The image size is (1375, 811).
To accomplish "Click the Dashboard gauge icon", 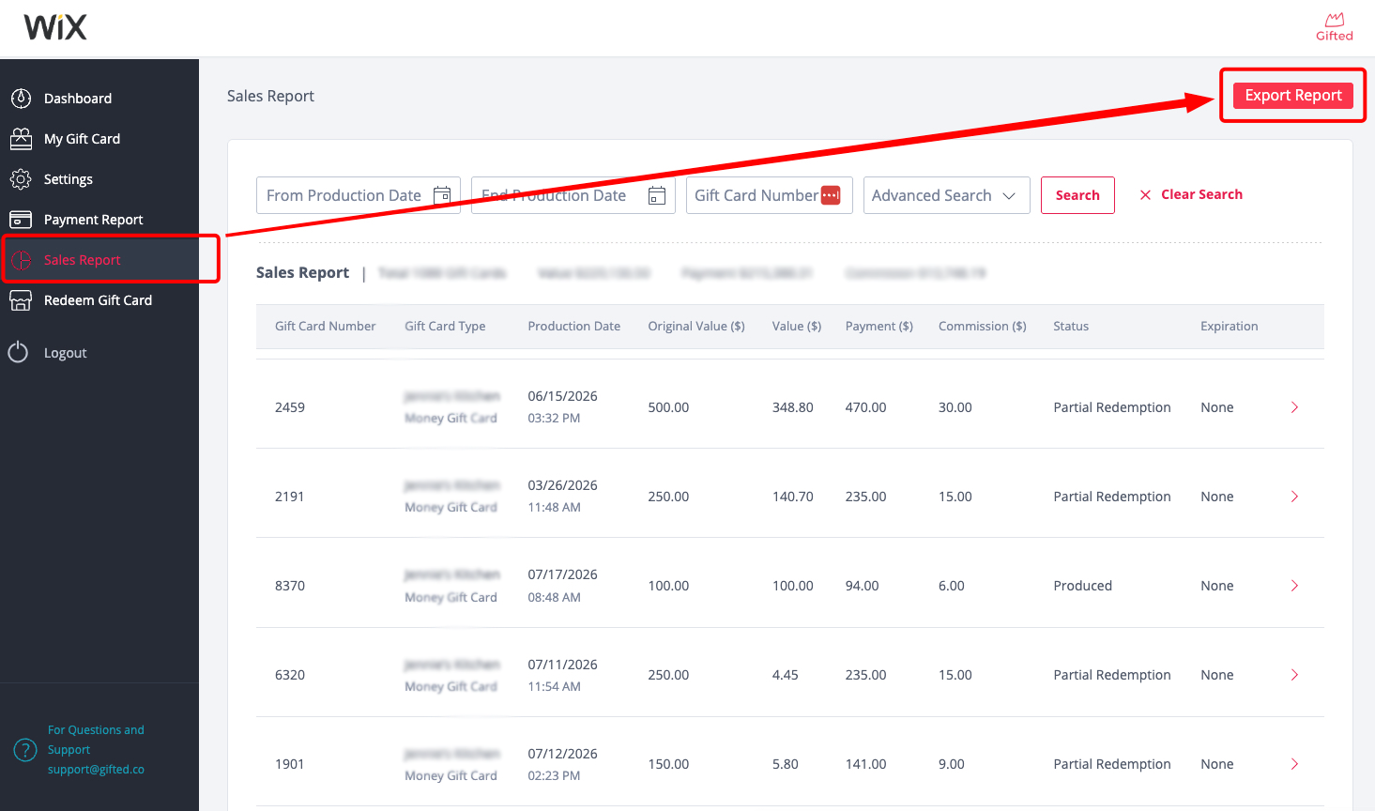I will (21, 99).
